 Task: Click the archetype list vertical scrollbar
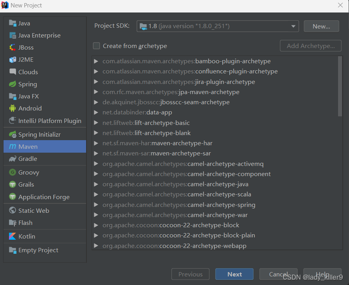340,86
